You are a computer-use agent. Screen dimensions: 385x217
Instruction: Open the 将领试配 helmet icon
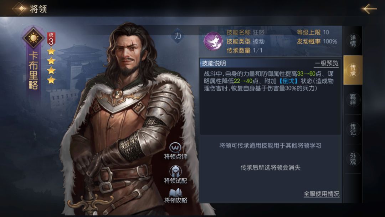pyautogui.click(x=175, y=171)
